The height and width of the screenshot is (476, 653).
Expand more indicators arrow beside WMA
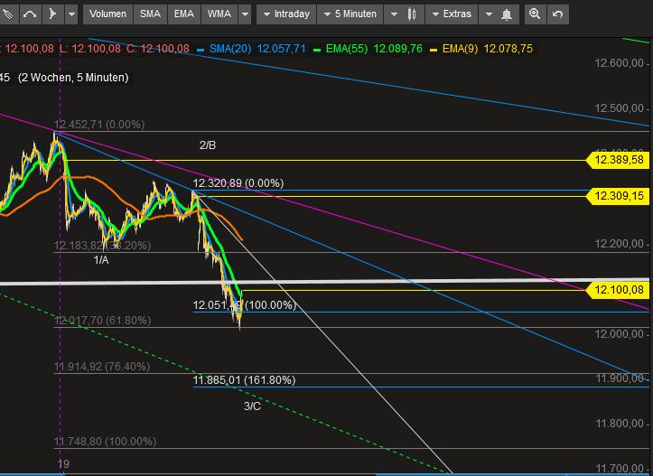click(246, 14)
